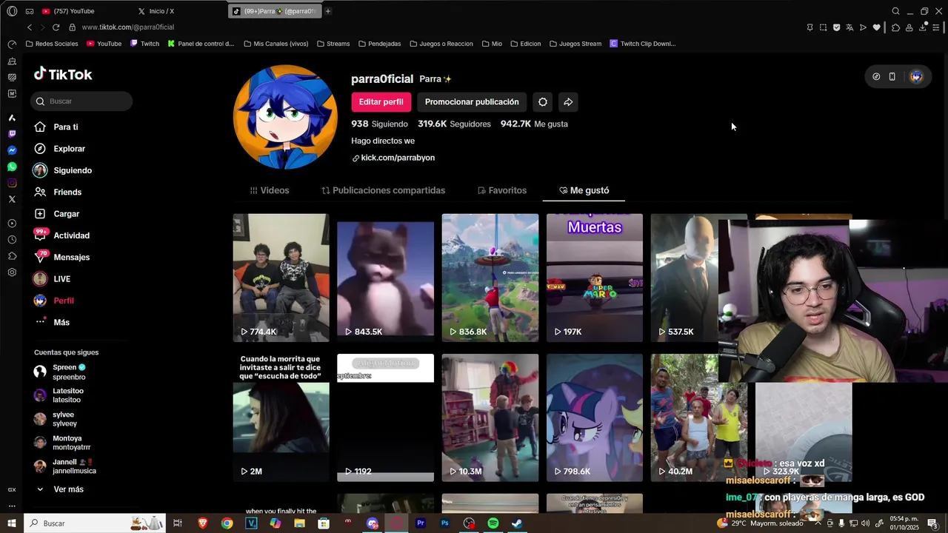The height and width of the screenshot is (533, 948).
Task: Click Editar perfil button
Action: click(x=381, y=102)
